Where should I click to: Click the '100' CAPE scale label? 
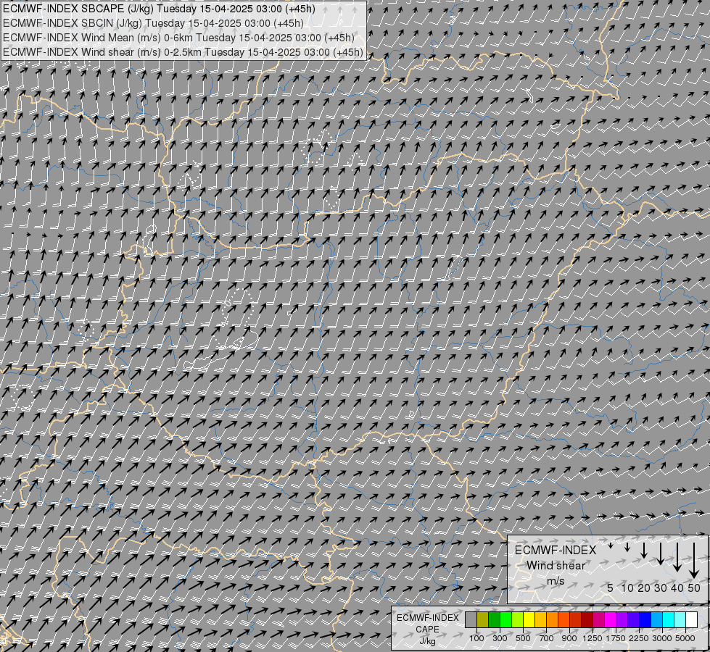coord(476,638)
